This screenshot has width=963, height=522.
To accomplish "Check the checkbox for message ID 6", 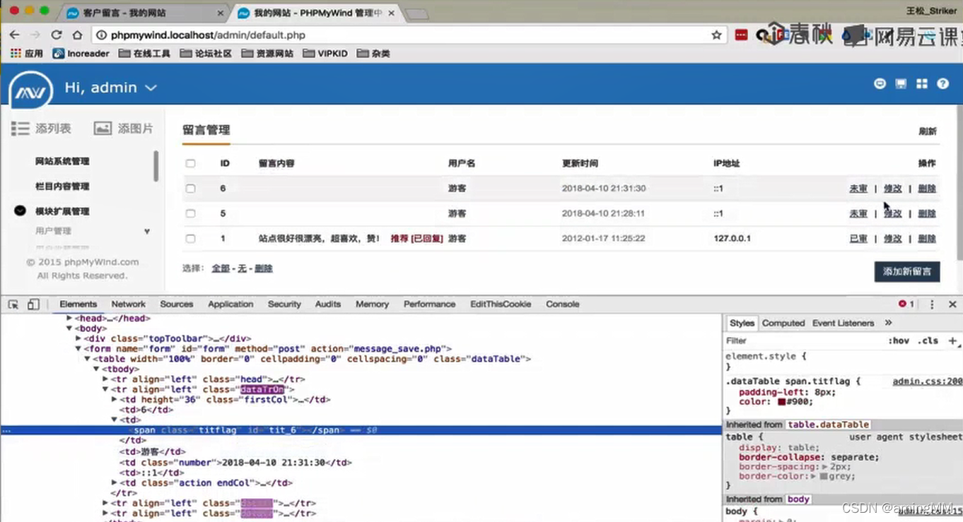I will point(190,189).
